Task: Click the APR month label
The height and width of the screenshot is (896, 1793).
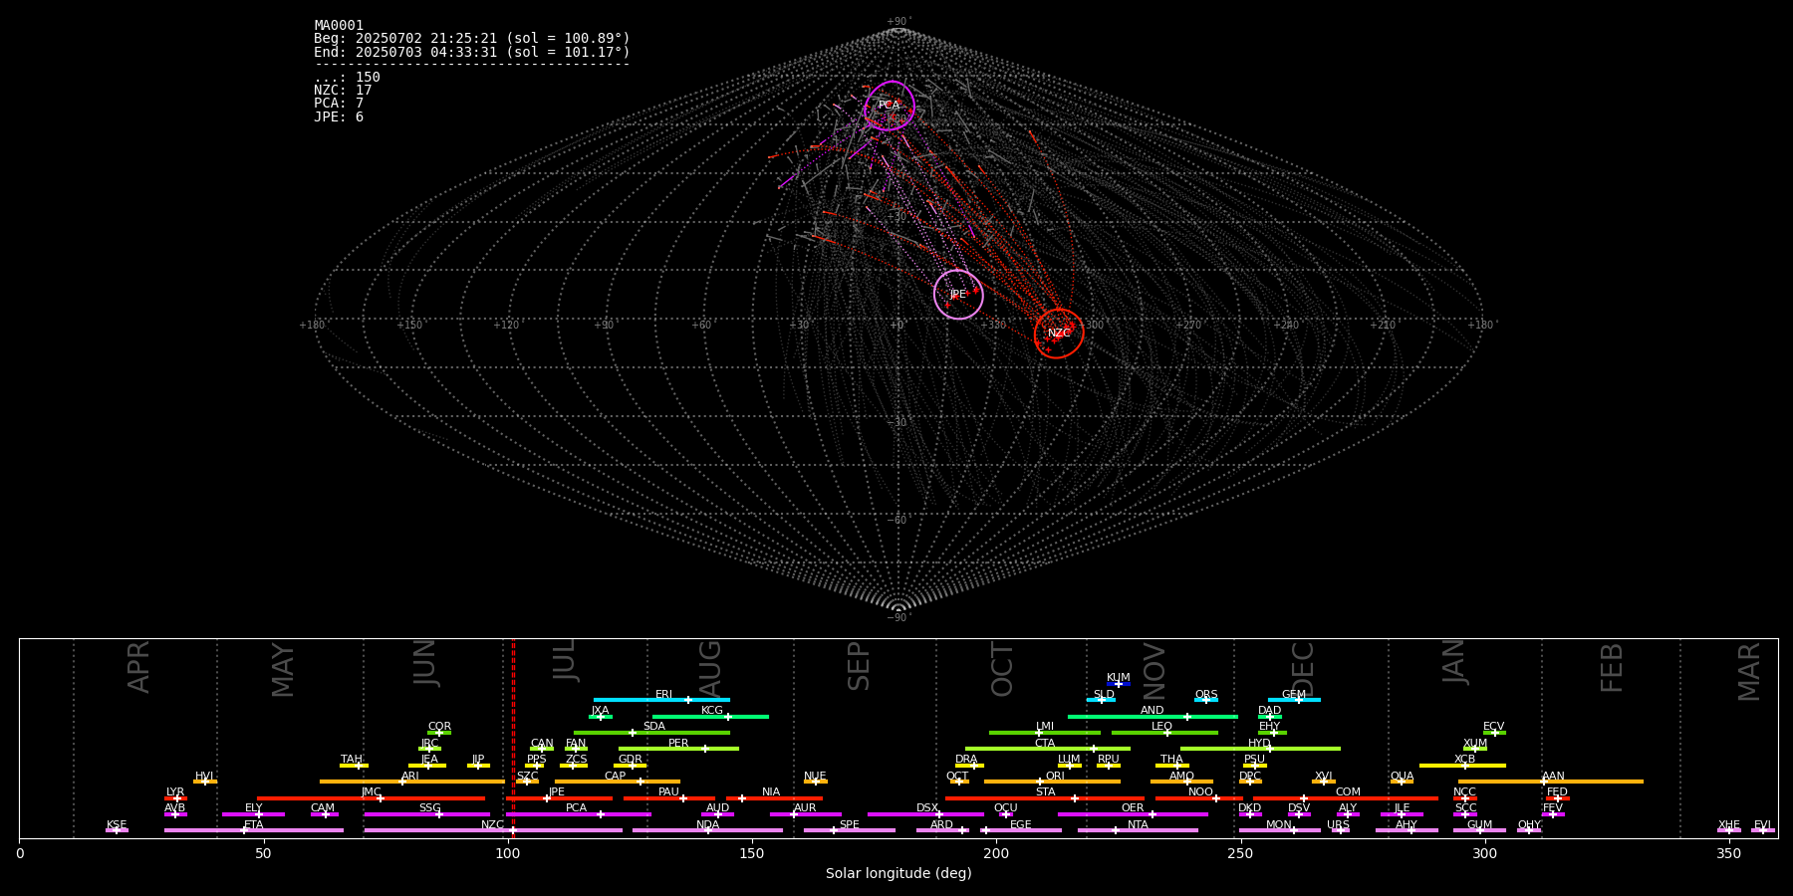Action: (138, 667)
